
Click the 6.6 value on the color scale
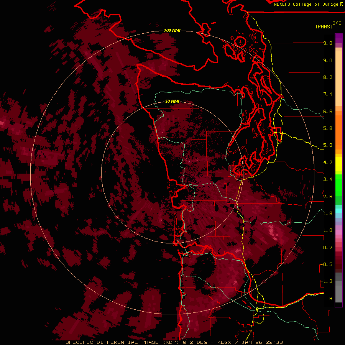(328, 111)
